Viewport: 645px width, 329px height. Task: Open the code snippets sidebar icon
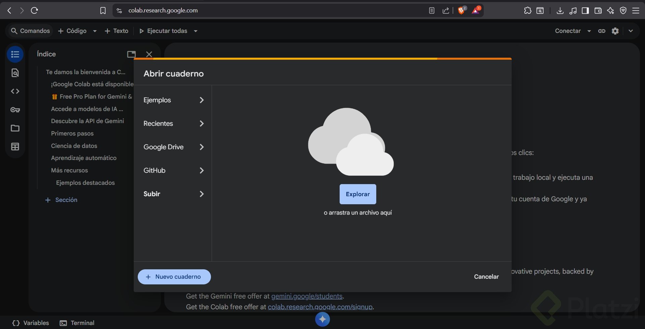pos(15,91)
